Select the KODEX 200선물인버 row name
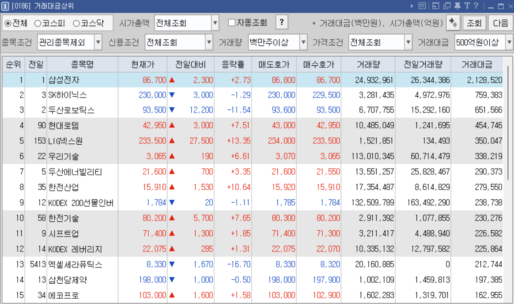This screenshot has width=514, height=304. (x=81, y=203)
